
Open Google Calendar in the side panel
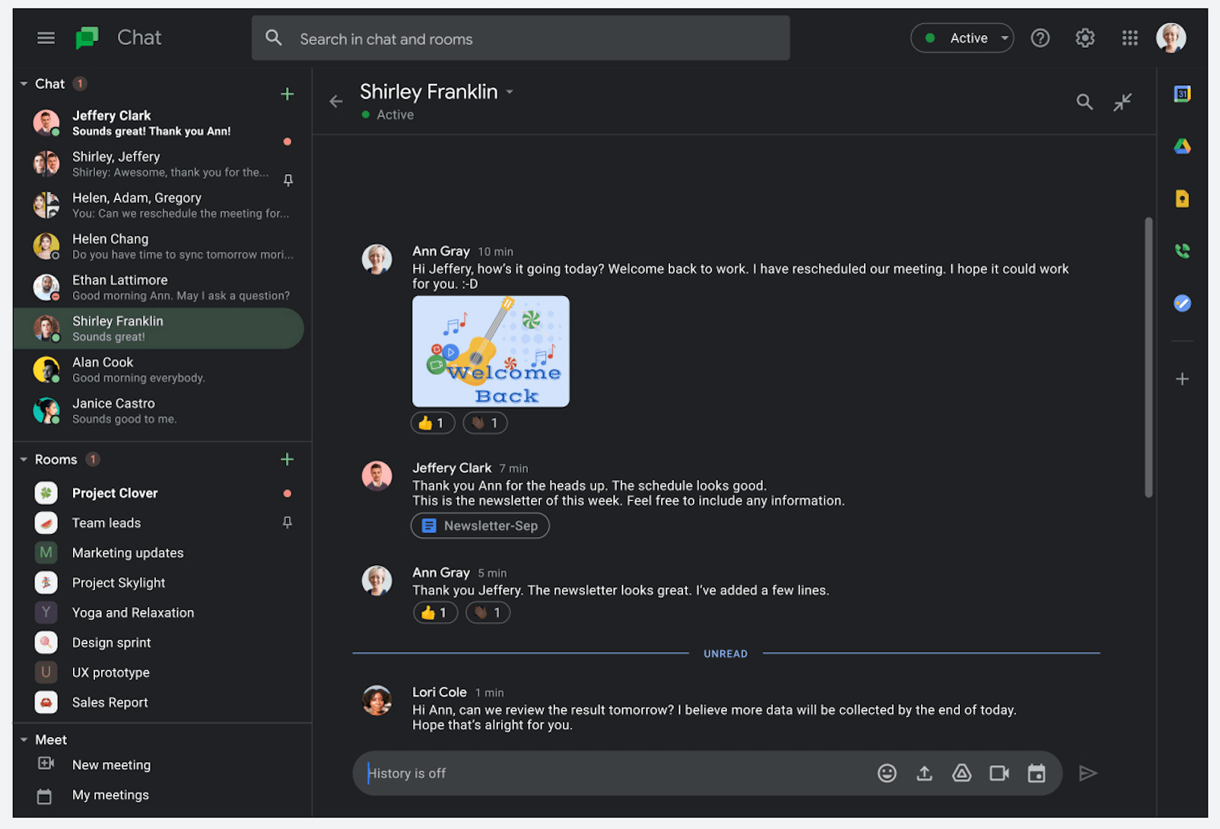pyautogui.click(x=1182, y=94)
